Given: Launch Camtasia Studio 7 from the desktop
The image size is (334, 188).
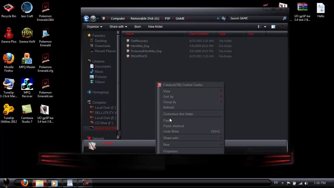Looking at the screenshot, I should 27,114.
